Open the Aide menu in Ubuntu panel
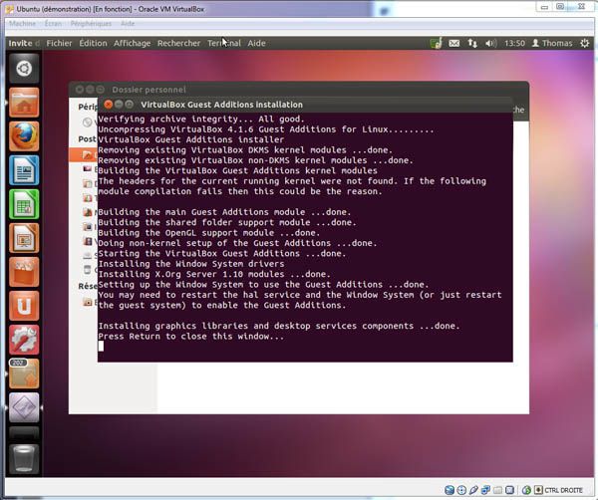Viewport: 598px width, 500px height. 257,44
